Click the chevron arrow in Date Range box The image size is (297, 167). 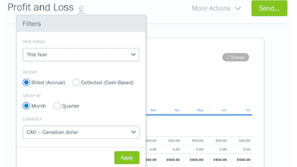coord(133,55)
